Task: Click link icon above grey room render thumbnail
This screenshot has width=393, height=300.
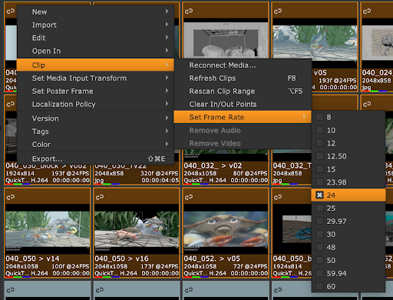Action: [x=189, y=12]
